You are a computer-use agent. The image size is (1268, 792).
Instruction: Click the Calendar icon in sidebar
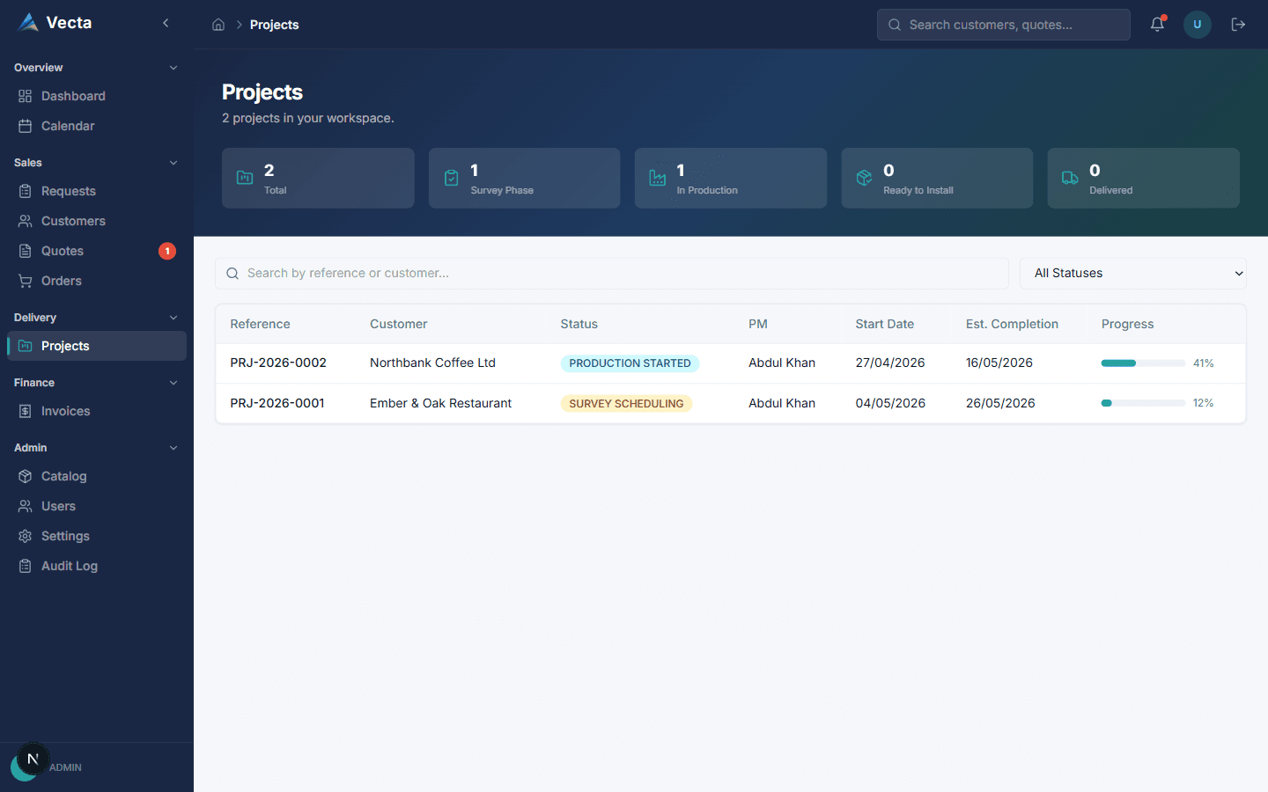25,126
